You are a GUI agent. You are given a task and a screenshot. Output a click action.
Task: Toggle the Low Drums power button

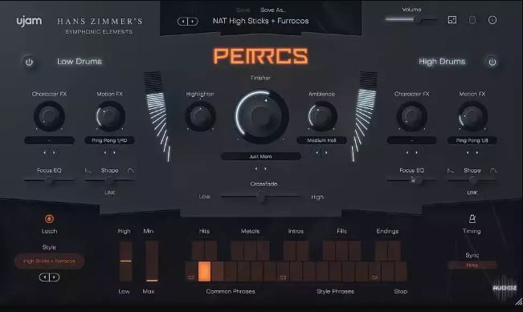point(29,62)
